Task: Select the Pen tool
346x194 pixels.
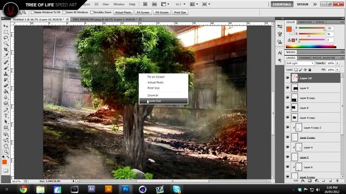Action: tap(6, 110)
